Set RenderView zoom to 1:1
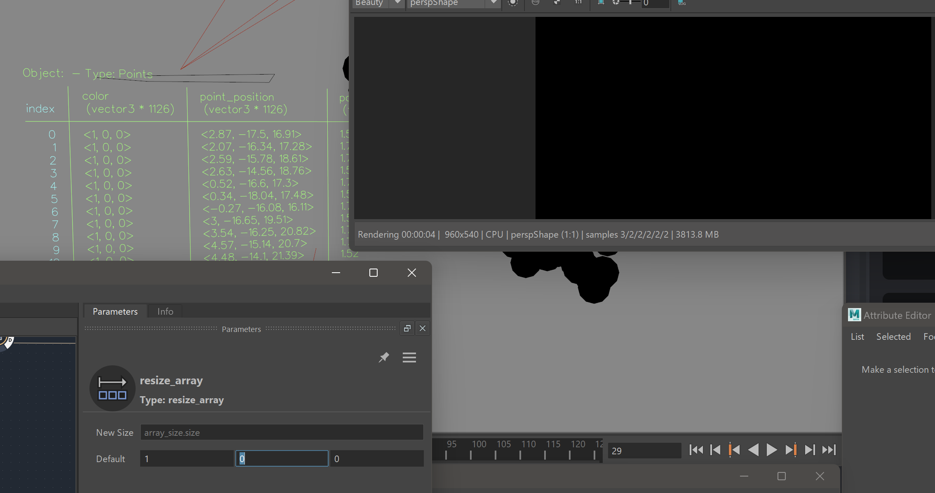The width and height of the screenshot is (935, 493). 578,2
